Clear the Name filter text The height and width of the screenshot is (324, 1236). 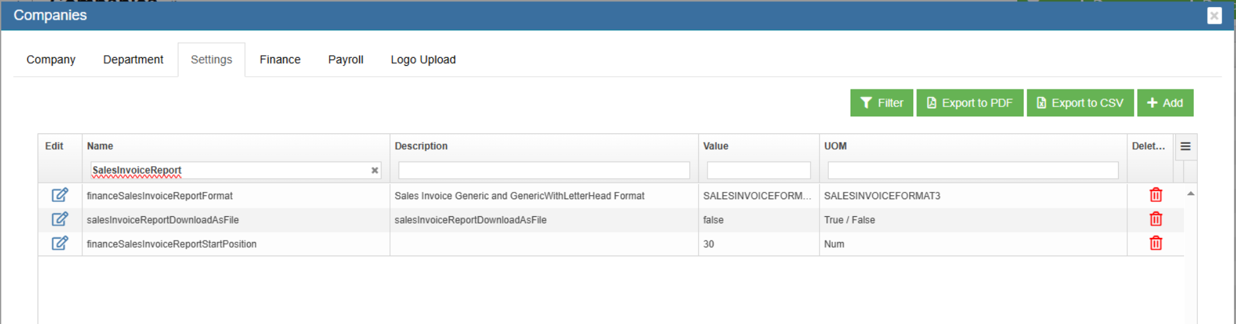point(375,171)
